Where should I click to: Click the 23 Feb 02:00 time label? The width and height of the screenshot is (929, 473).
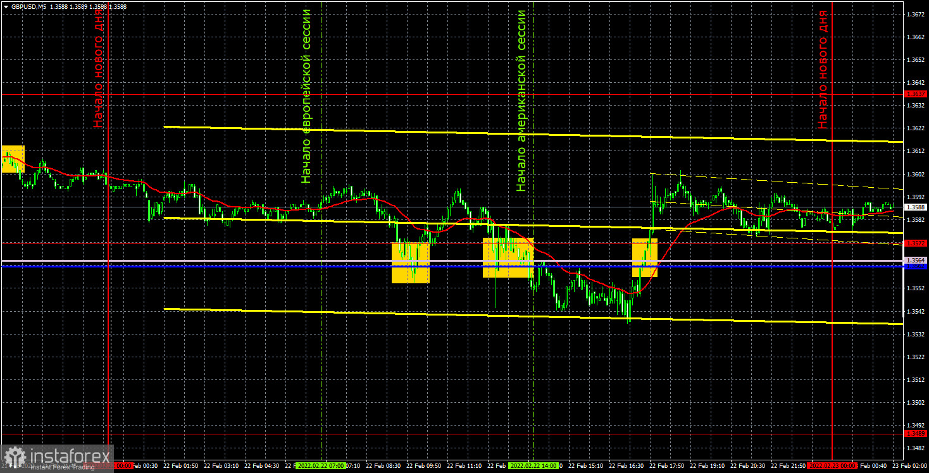click(x=909, y=465)
